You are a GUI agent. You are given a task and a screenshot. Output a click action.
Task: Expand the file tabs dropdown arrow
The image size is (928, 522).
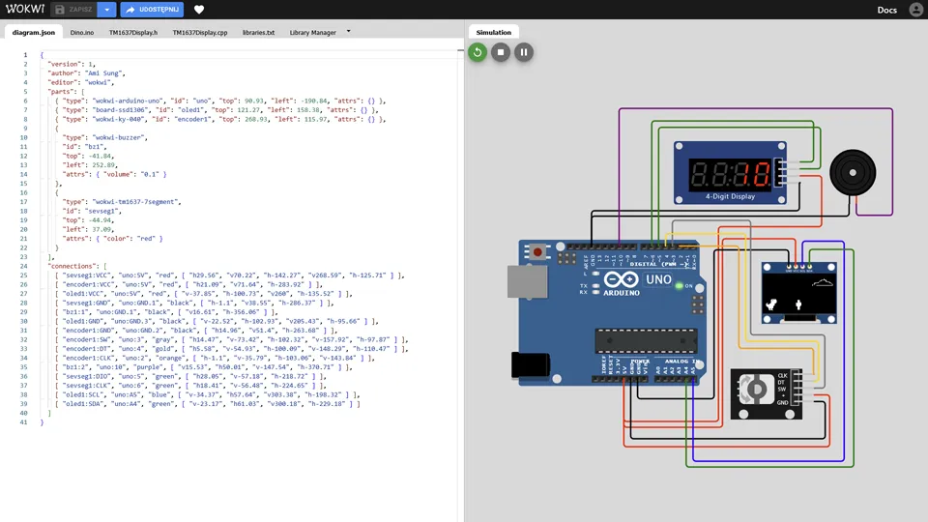pyautogui.click(x=349, y=31)
